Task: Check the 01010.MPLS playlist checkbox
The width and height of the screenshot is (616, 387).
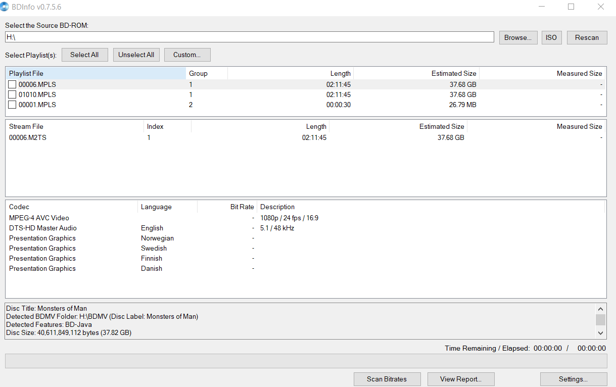Action: [12, 94]
